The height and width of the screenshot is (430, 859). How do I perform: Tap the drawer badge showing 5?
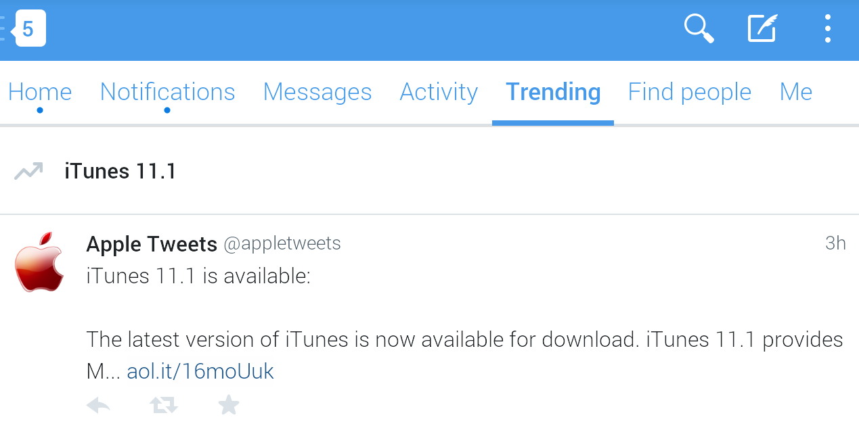pyautogui.click(x=28, y=29)
